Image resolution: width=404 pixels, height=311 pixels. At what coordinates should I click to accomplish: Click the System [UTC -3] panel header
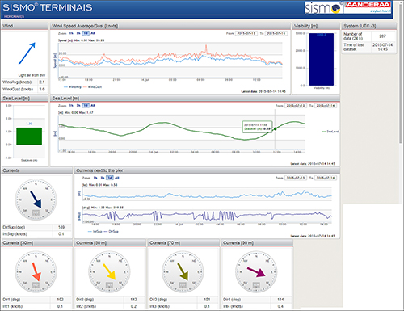(x=368, y=26)
